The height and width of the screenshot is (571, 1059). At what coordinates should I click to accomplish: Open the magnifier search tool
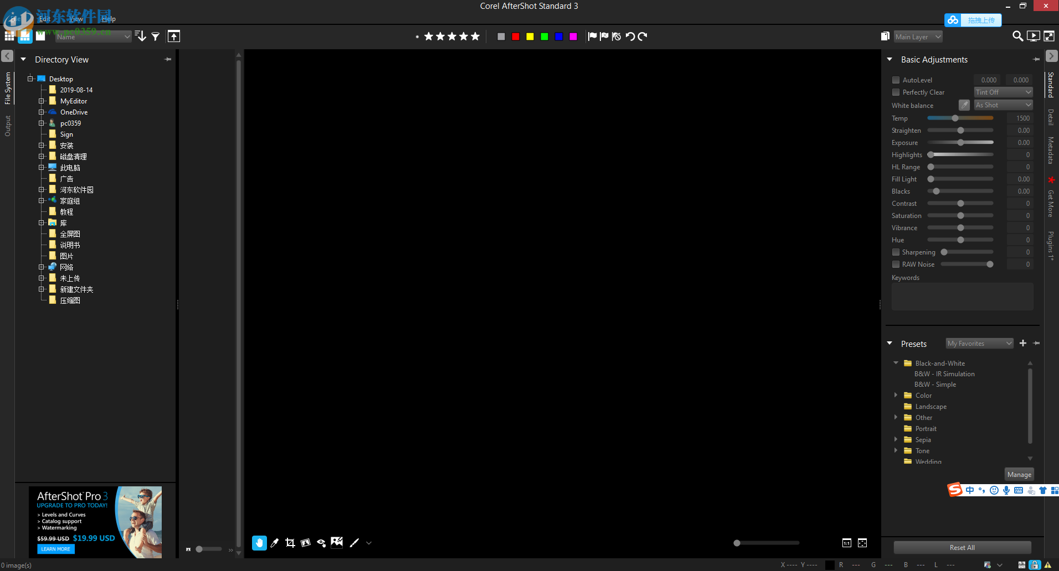[1017, 36]
